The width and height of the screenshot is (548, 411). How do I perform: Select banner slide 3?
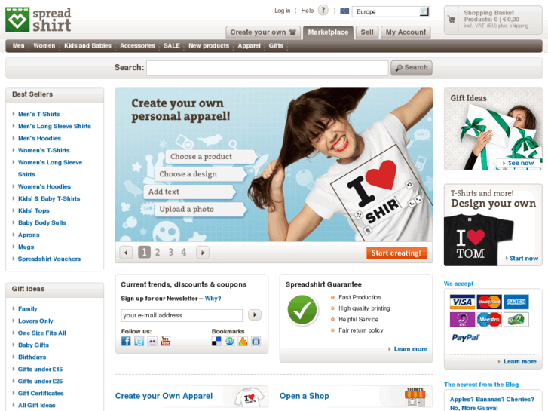171,252
